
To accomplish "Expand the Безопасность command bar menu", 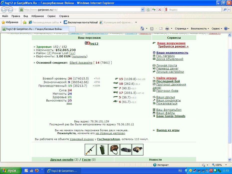I will (200, 28).
